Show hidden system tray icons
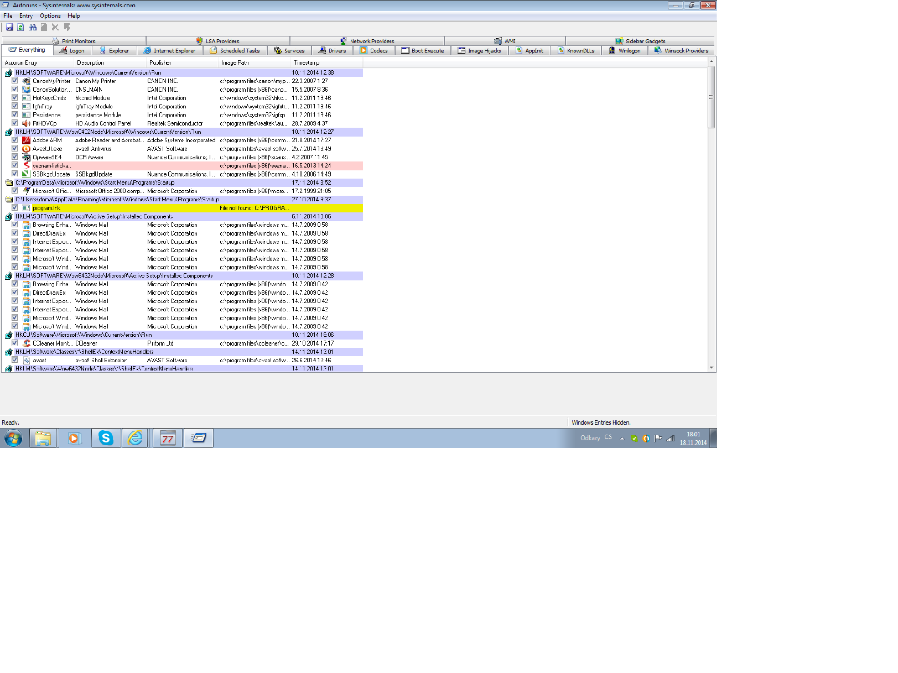The width and height of the screenshot is (898, 673). click(x=622, y=439)
